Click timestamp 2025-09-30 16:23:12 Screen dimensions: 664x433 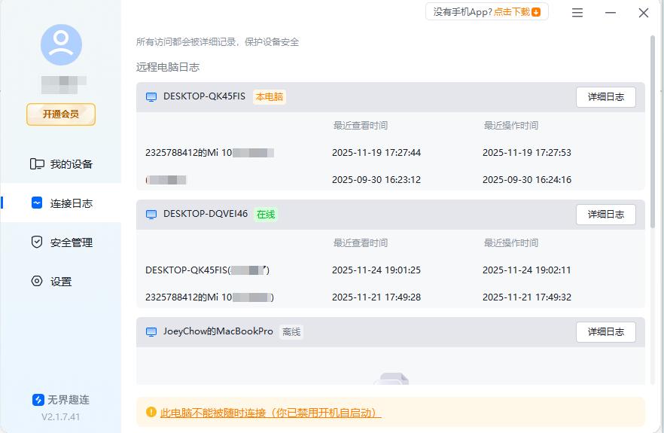[x=376, y=180]
